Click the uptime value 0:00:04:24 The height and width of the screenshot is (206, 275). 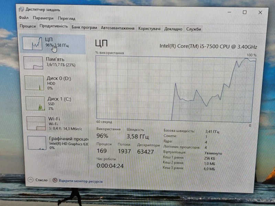[110, 166]
